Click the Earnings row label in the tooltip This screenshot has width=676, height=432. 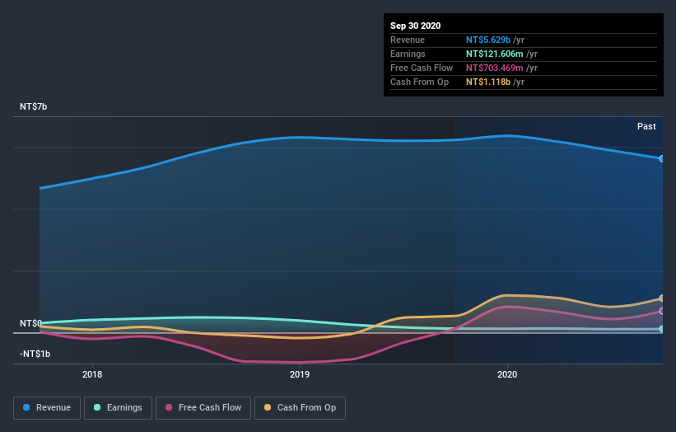coord(408,54)
